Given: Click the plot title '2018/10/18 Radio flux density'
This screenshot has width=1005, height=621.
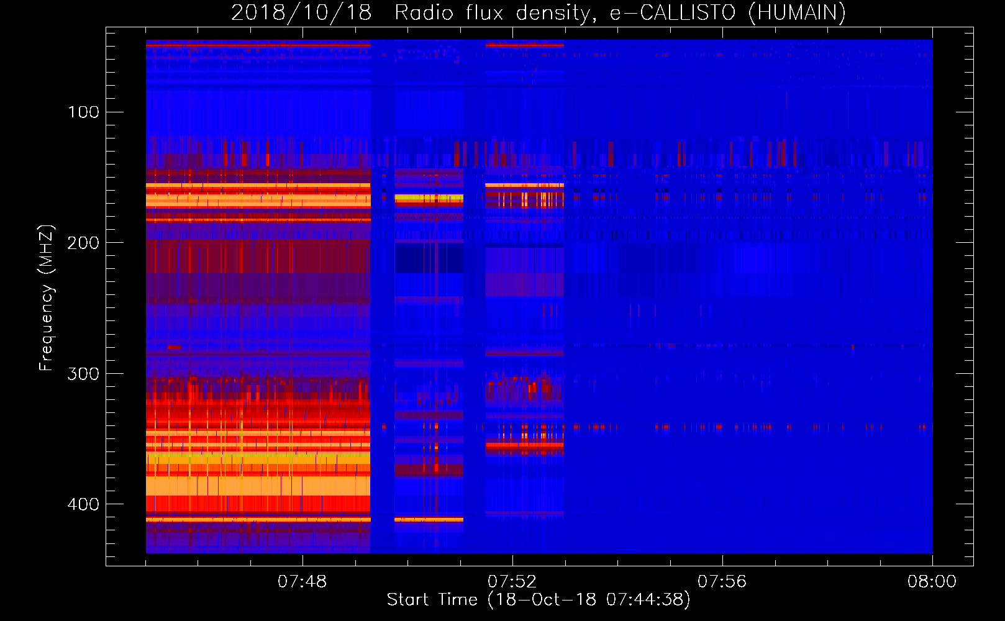Looking at the screenshot, I should [538, 12].
